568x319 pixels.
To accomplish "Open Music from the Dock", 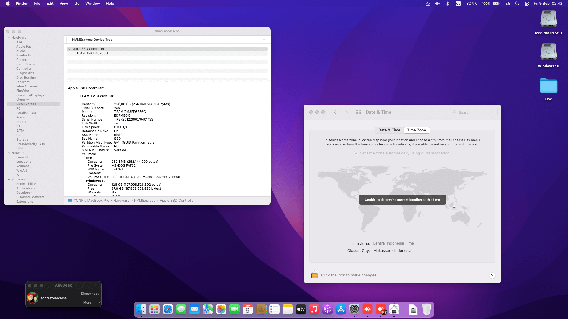I will coord(314,309).
